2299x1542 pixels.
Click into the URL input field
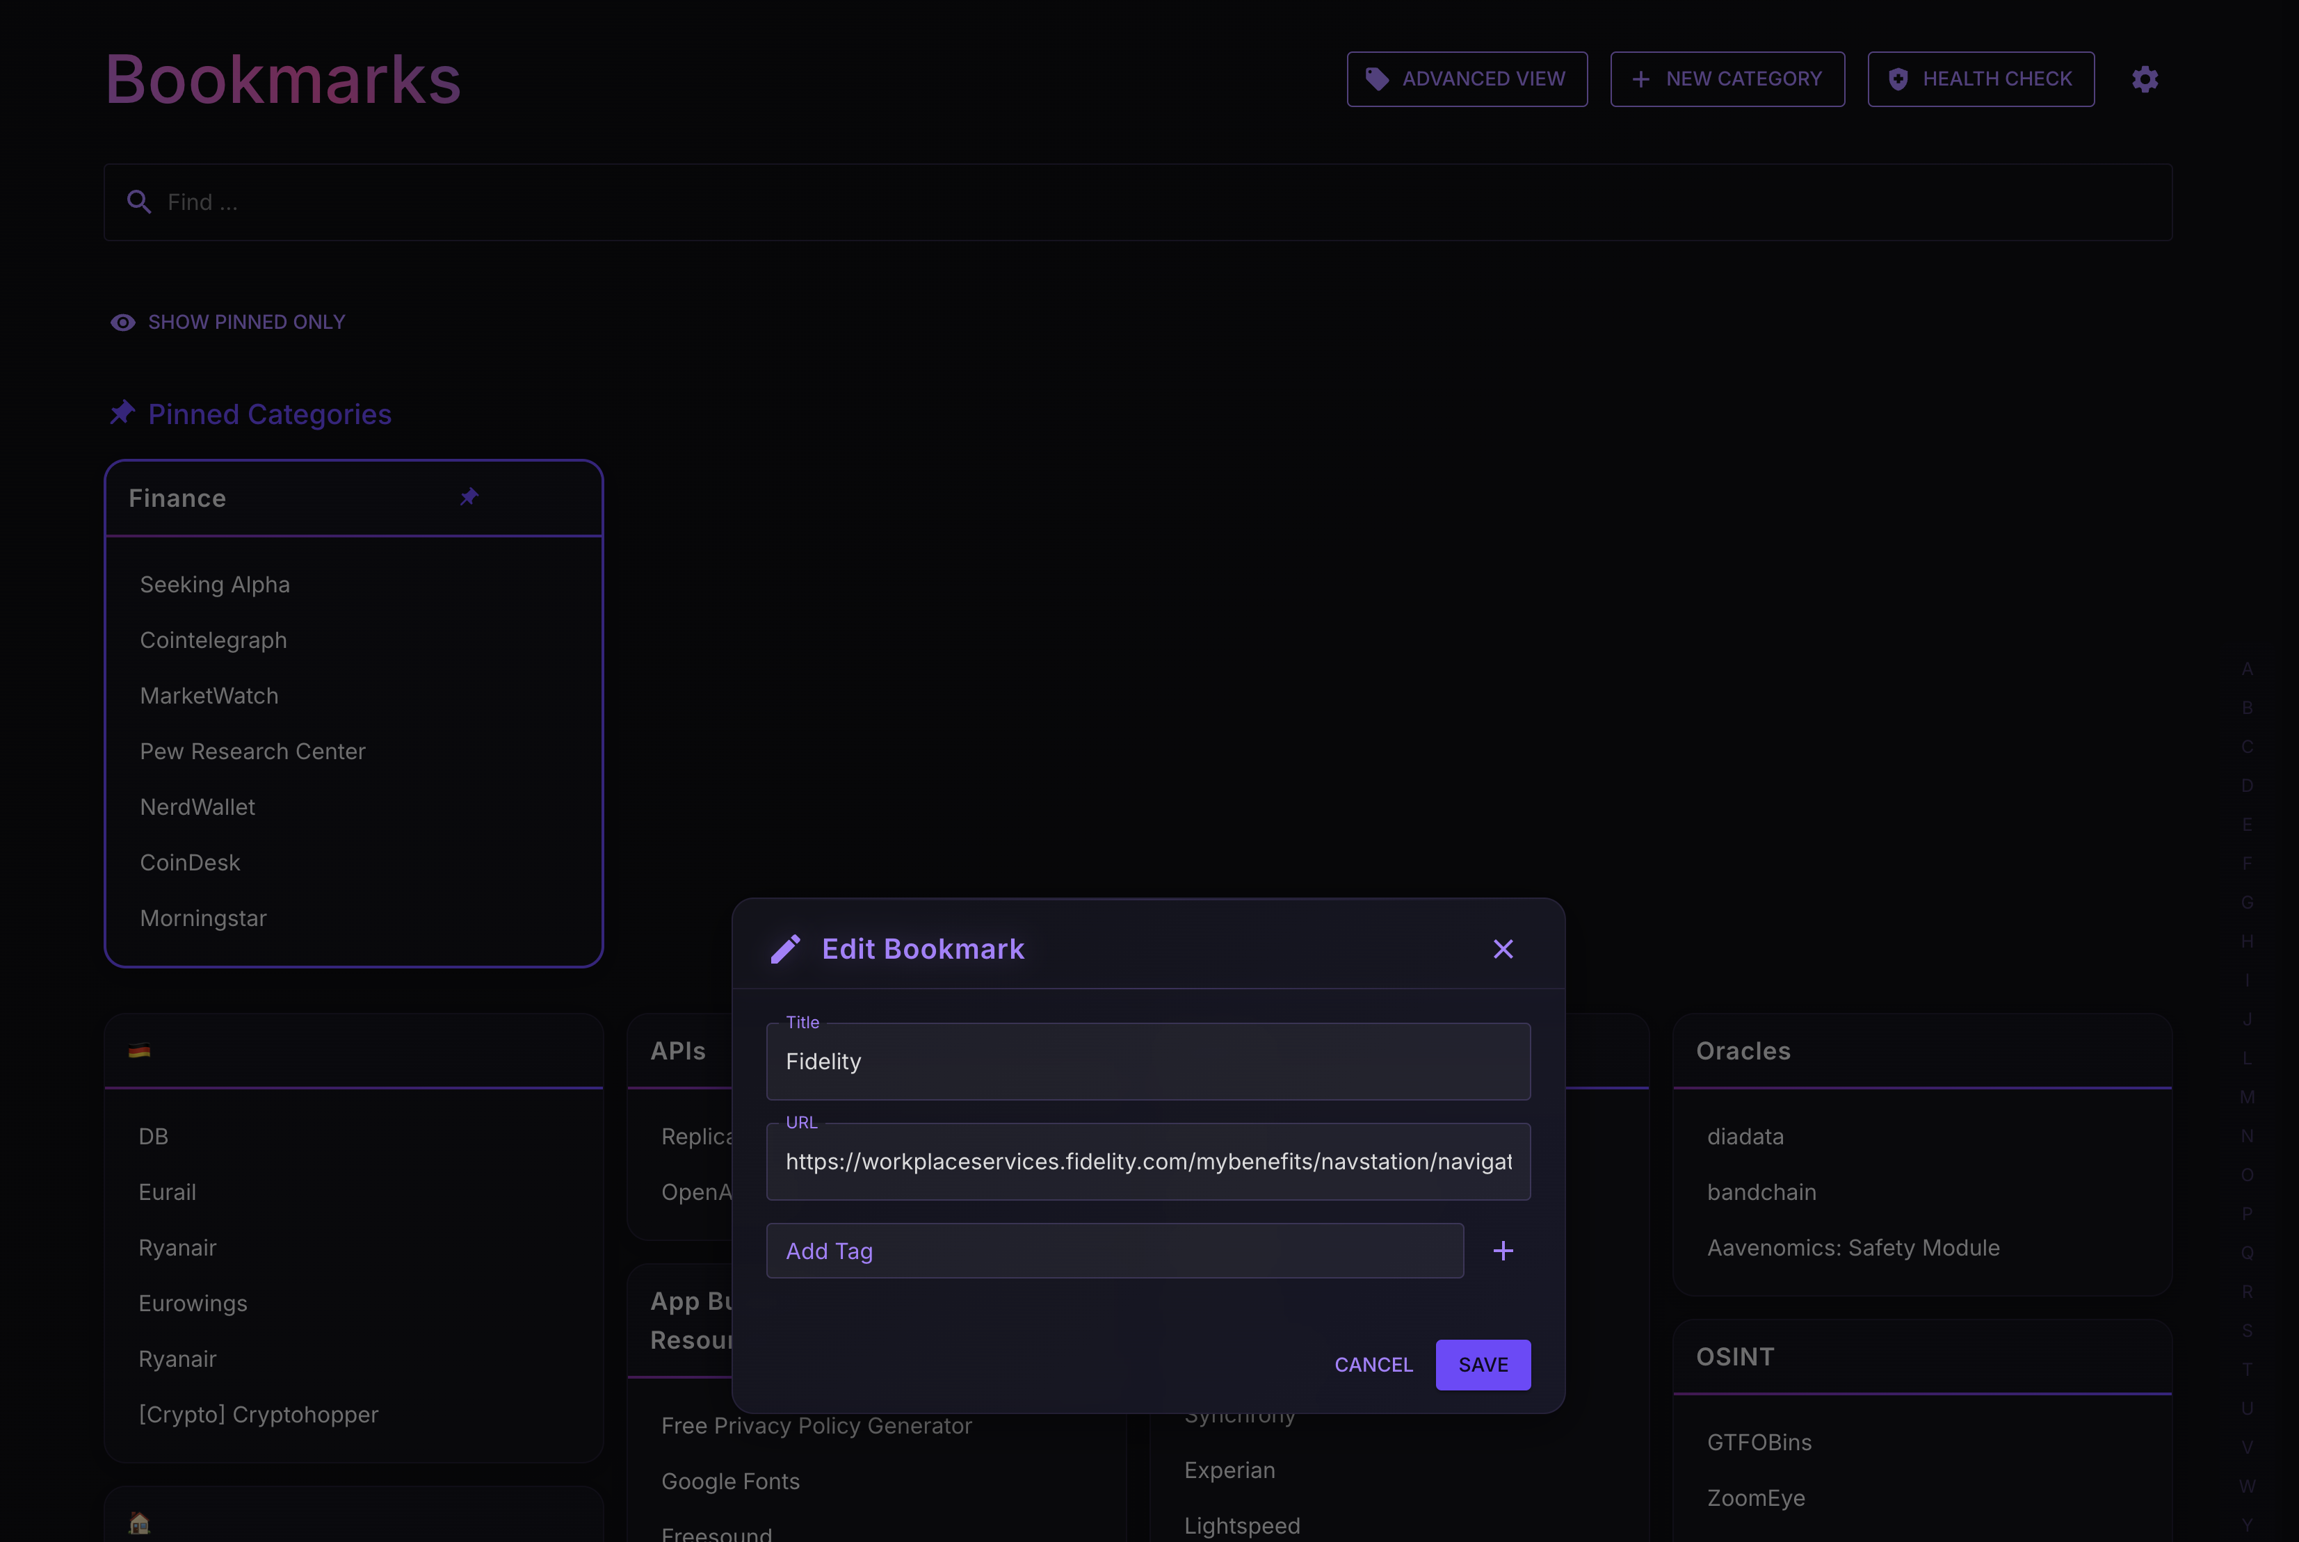click(1147, 1162)
